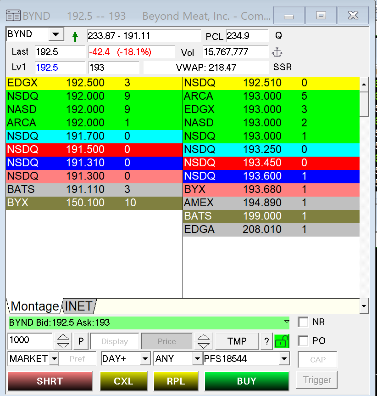Click the green BUY button
The height and width of the screenshot is (396, 377).
[x=247, y=381]
